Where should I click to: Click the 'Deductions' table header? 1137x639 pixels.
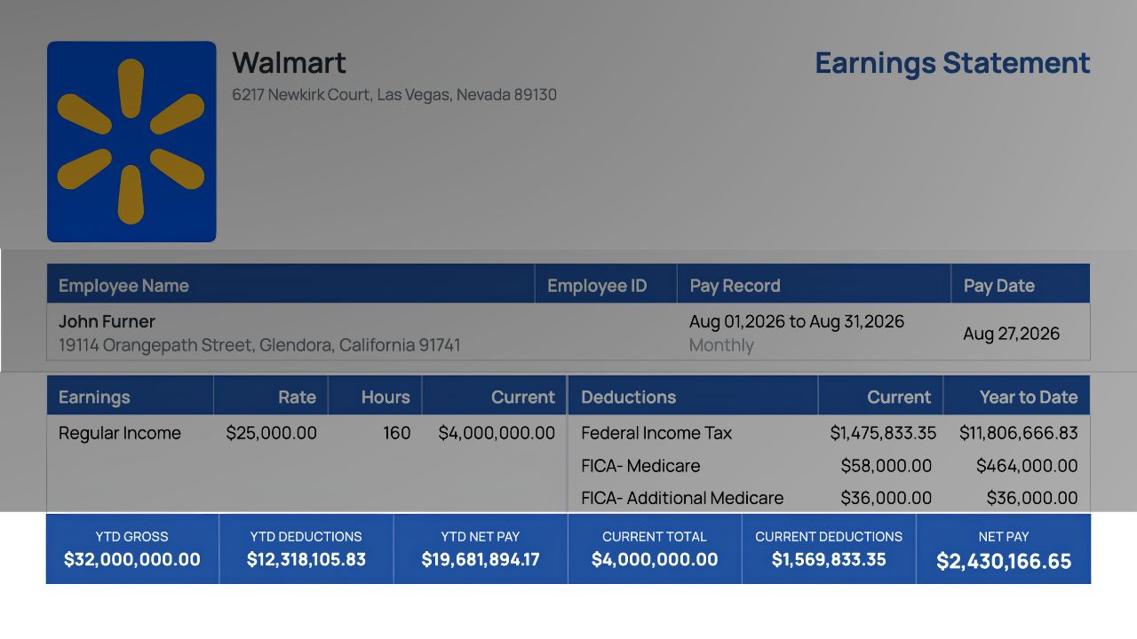(x=629, y=397)
